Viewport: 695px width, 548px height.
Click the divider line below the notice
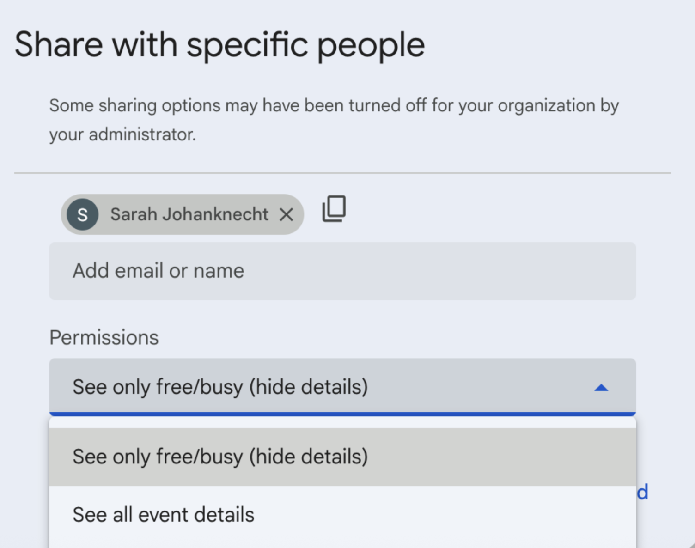coord(342,173)
